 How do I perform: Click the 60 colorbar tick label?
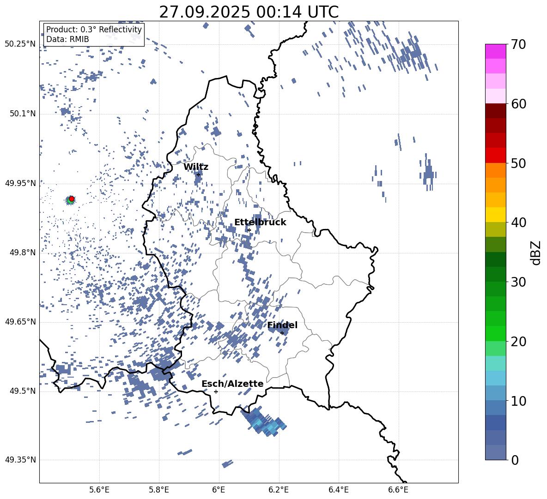pos(518,104)
